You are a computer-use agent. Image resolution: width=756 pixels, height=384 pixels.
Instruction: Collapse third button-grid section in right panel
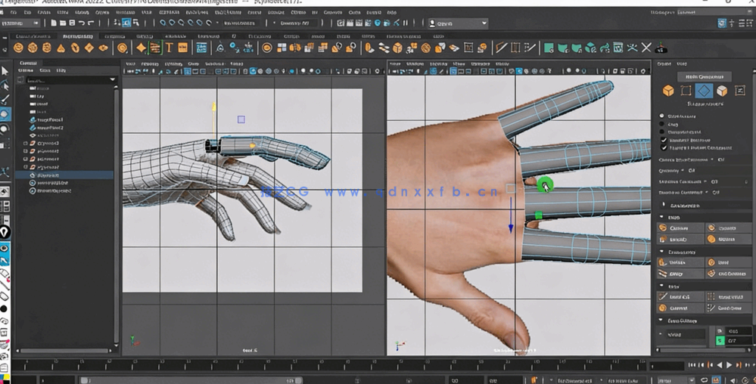click(x=661, y=286)
